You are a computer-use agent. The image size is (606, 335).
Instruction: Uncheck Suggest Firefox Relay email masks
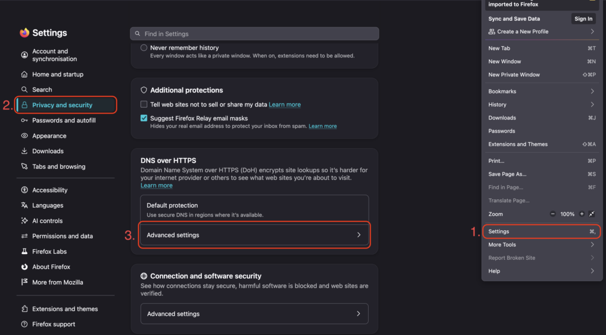(144, 118)
